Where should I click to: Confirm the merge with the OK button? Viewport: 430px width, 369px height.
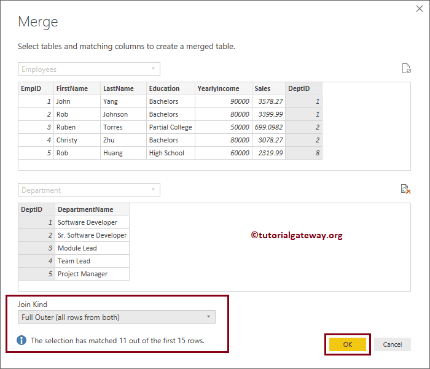(x=348, y=344)
